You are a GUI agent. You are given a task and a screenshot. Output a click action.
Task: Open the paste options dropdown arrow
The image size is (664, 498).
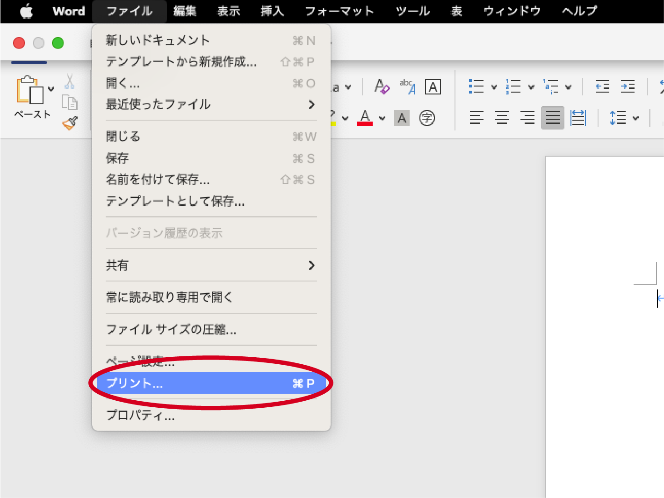click(51, 88)
